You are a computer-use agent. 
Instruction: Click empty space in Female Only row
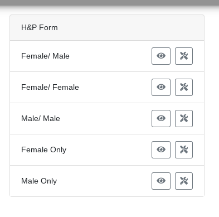109,150
